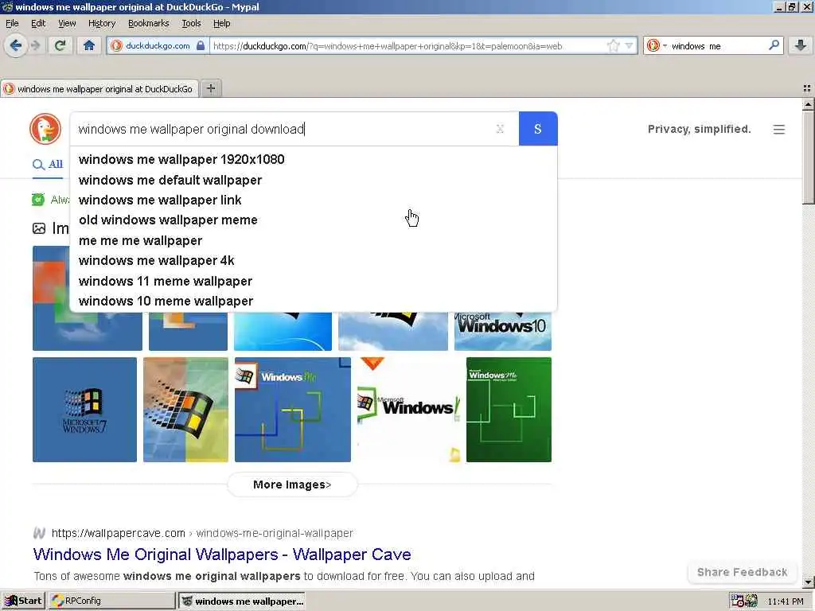Open the blue Windows Me wallpaper thumbnail
The width and height of the screenshot is (815, 611).
[293, 410]
